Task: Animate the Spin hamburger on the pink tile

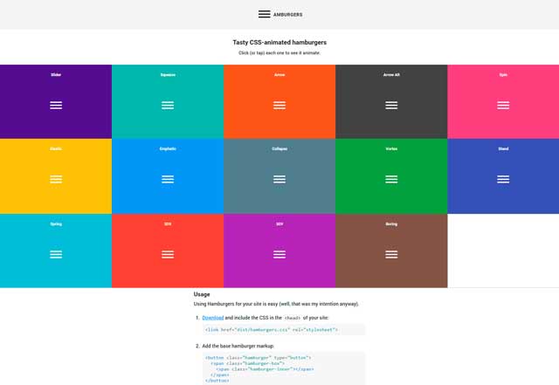Action: coord(503,105)
